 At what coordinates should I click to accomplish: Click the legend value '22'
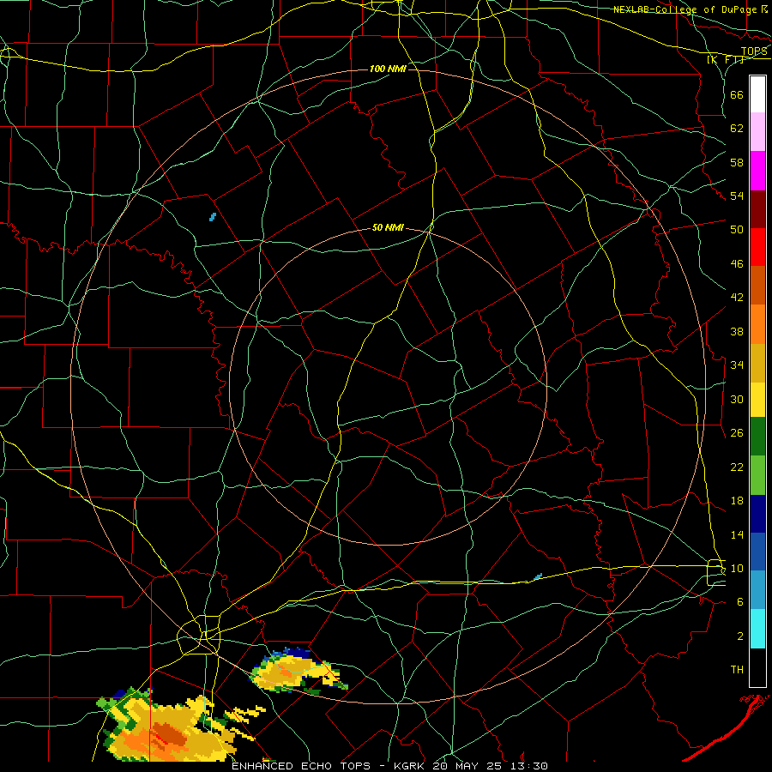click(x=737, y=467)
